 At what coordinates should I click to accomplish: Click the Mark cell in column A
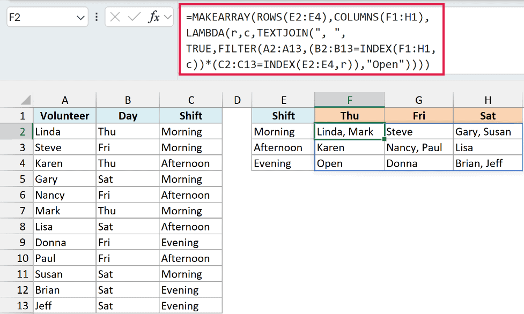(x=64, y=211)
